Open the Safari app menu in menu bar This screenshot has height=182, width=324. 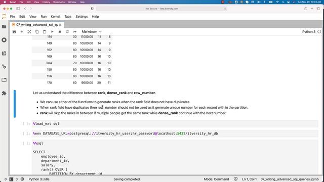(13, 2)
